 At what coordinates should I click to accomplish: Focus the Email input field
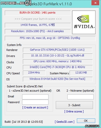35,97
